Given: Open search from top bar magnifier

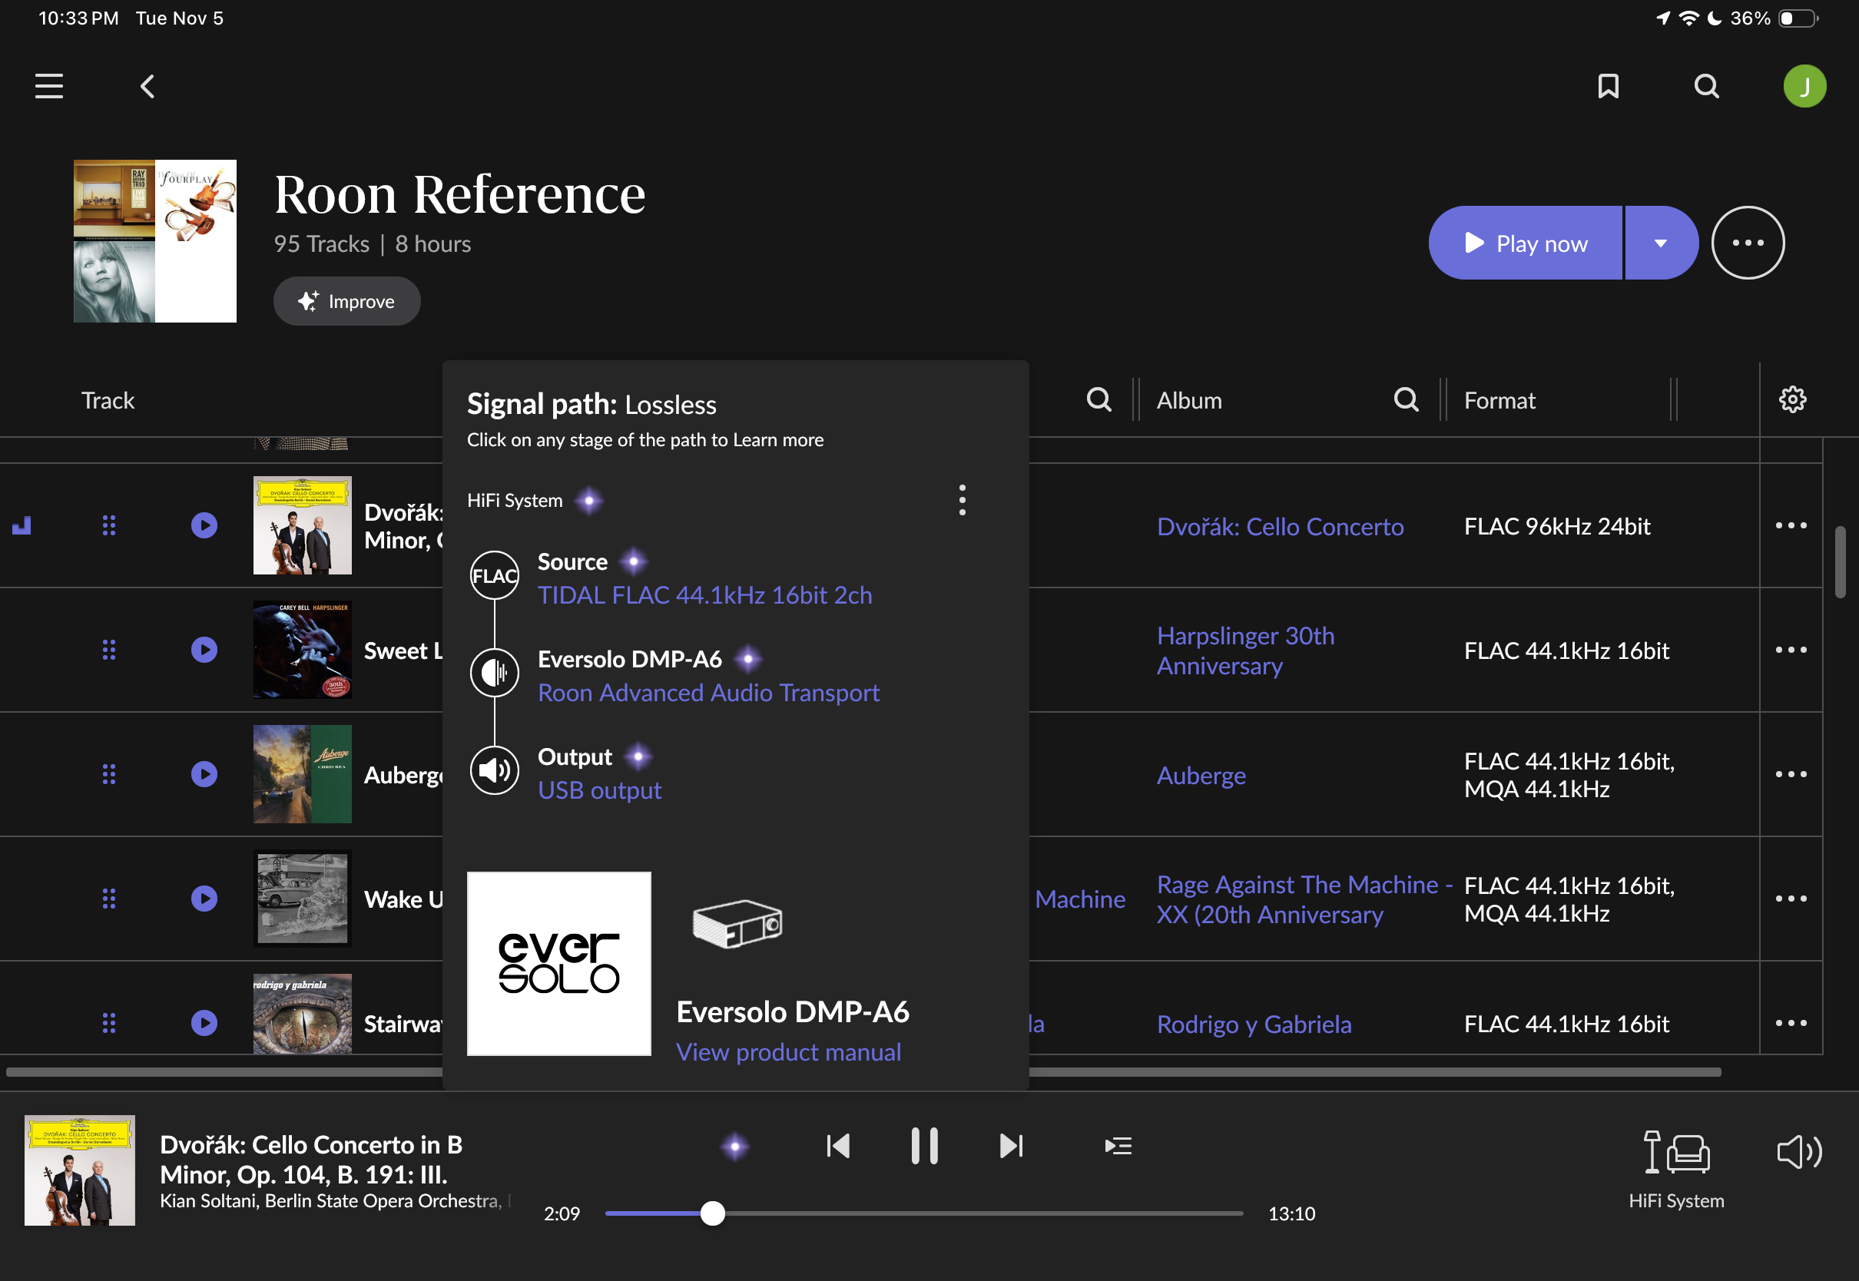Looking at the screenshot, I should coord(1706,86).
